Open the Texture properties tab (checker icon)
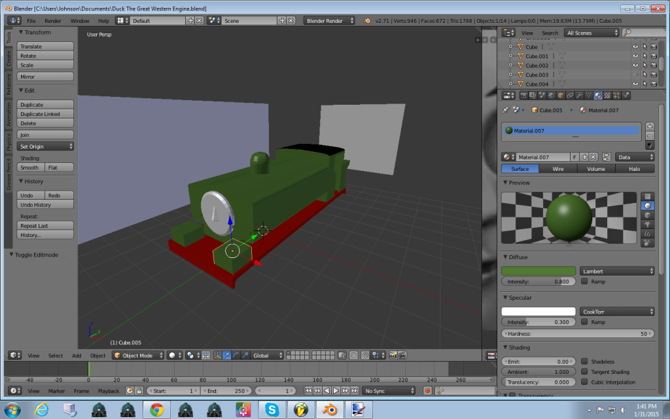Screen dimensions: 670x419 click(607, 96)
